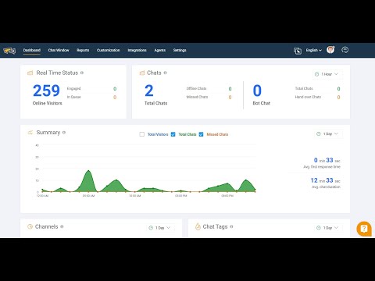Click info icon beside Chat Tags heading
Screen dimensions: 375x281
231,226
